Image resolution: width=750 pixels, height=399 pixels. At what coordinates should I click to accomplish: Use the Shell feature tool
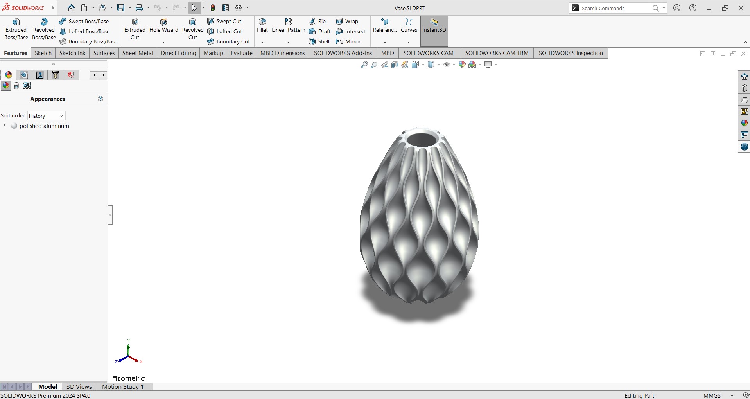pos(319,41)
